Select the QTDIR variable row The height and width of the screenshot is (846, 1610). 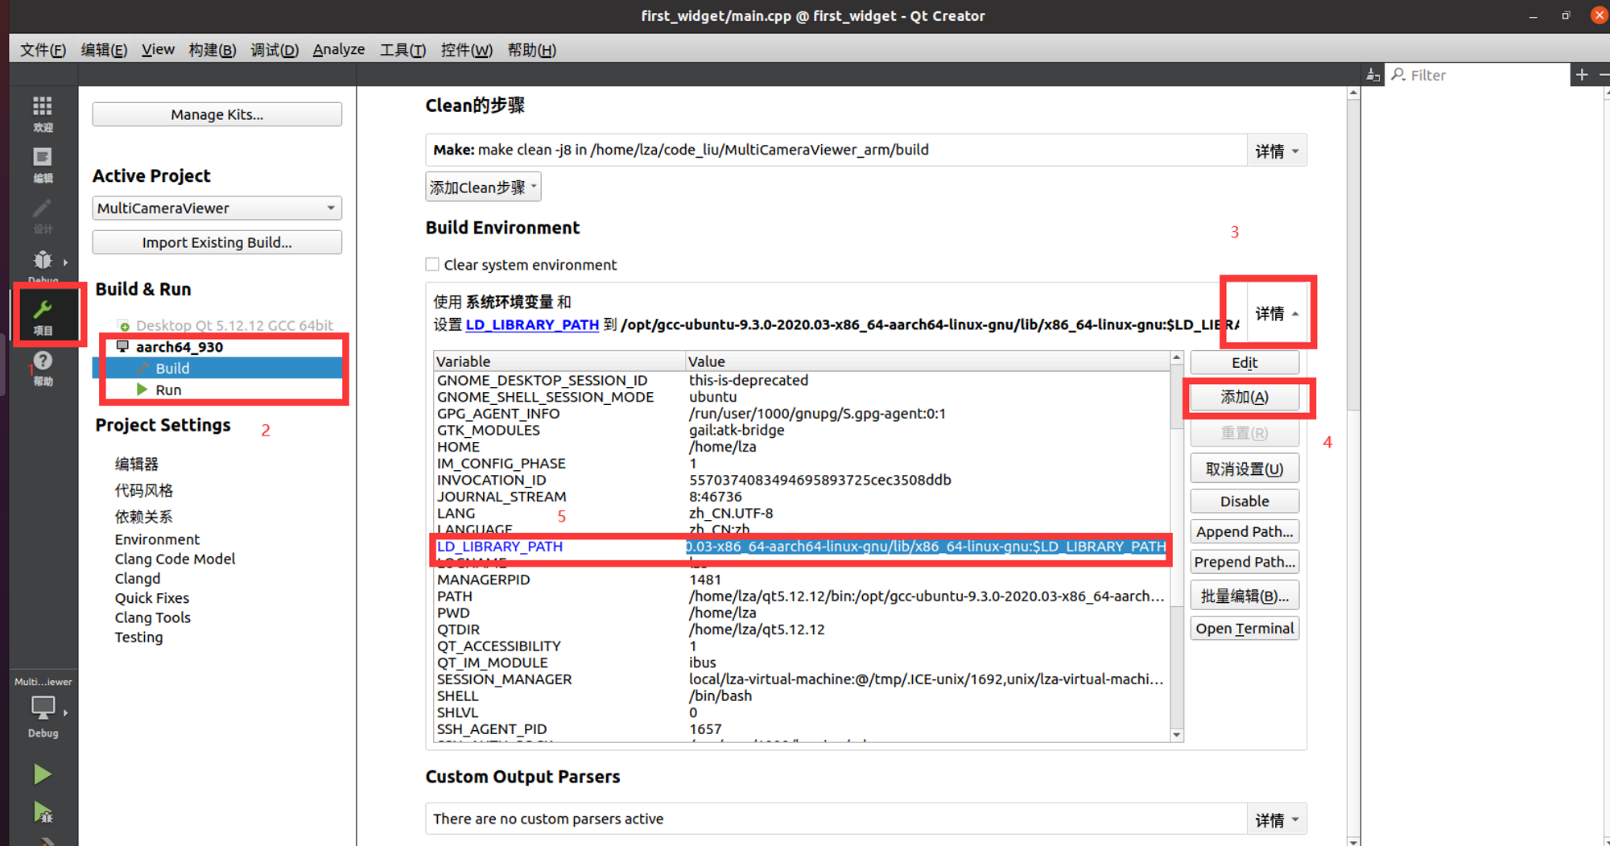click(801, 629)
